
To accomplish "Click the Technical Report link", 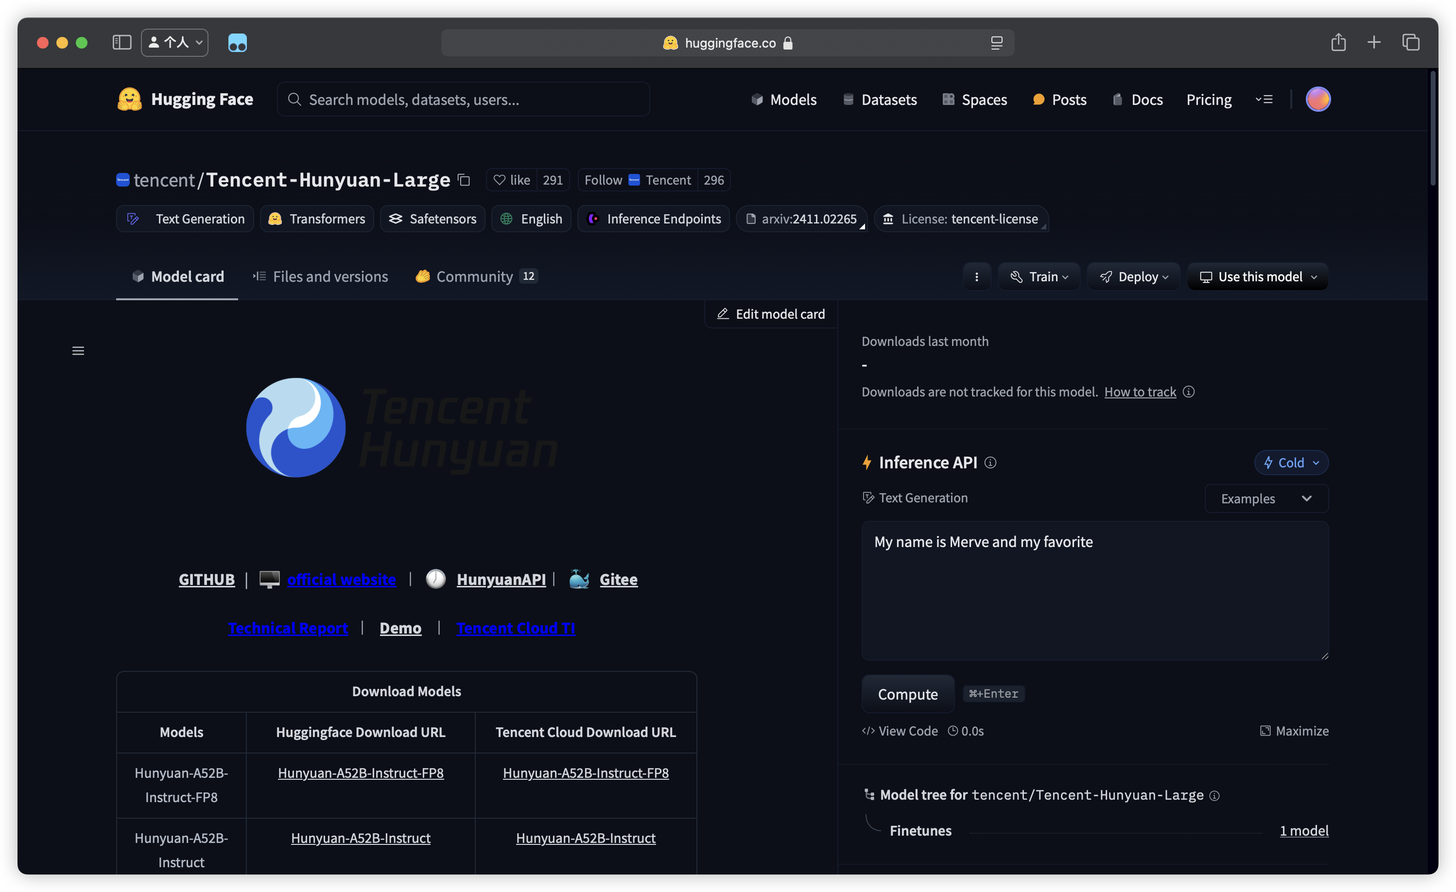I will click(x=289, y=628).
